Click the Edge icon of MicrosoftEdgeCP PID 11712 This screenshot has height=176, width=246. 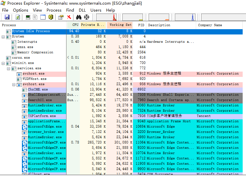[25, 159]
